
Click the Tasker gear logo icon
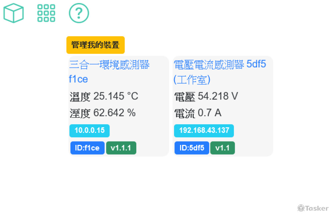[x=301, y=208]
